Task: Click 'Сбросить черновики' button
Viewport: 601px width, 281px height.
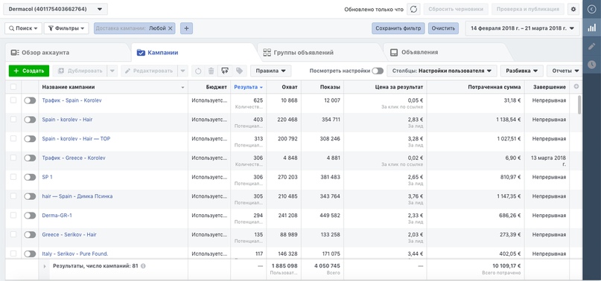Action: click(x=456, y=9)
